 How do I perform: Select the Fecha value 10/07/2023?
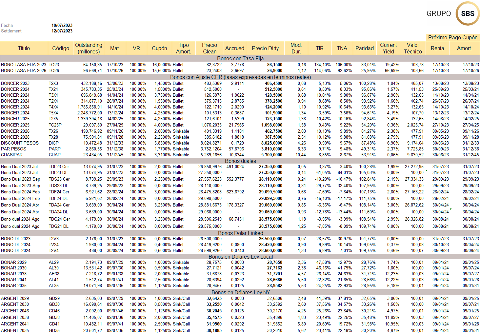62,25
